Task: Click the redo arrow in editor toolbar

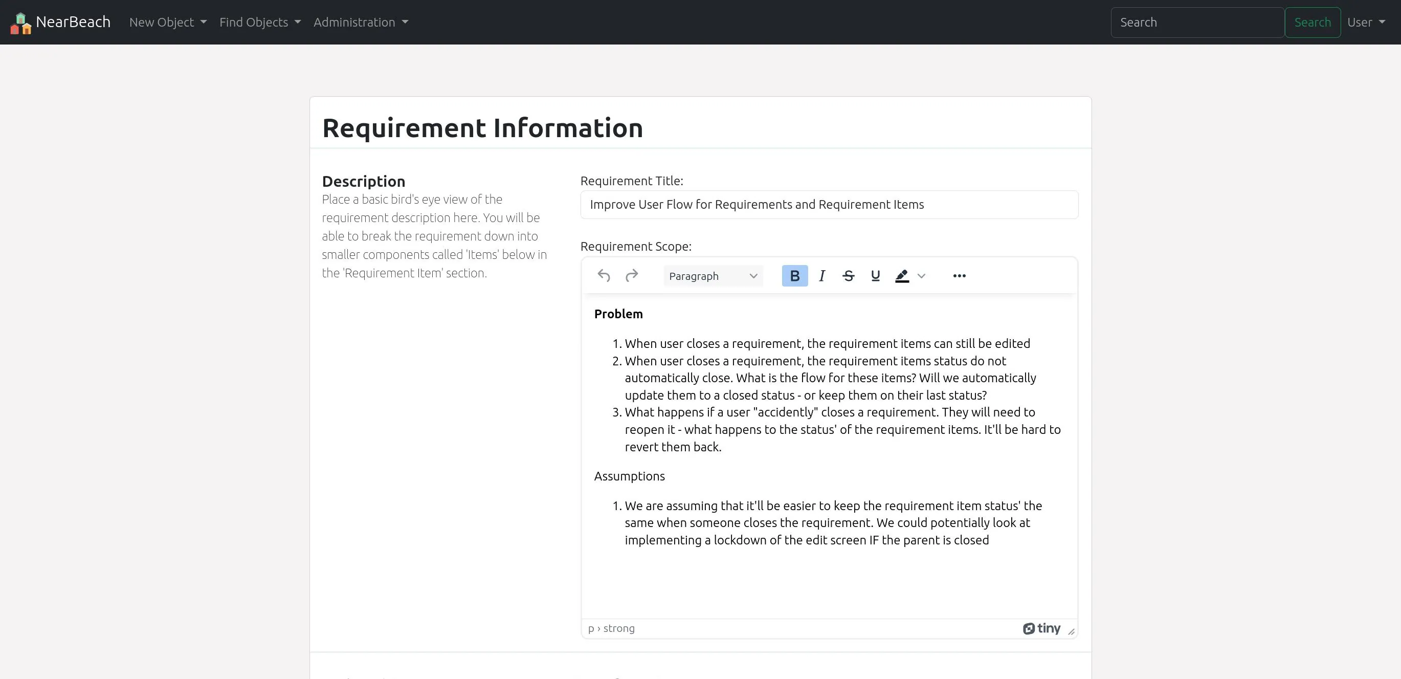Action: click(631, 276)
